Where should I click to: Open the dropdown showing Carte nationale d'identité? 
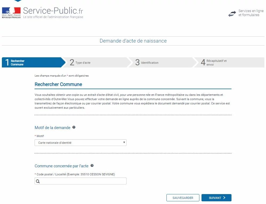80,142
